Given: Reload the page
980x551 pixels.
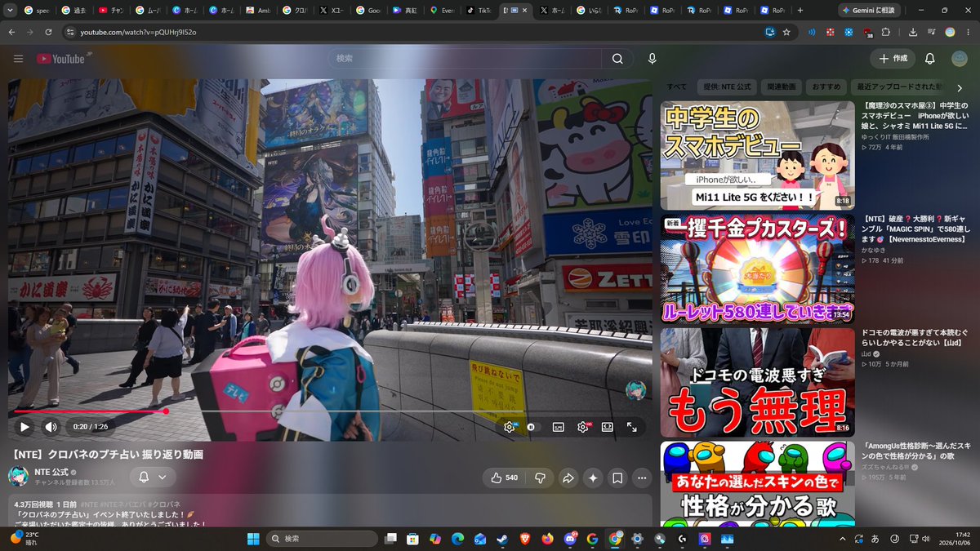Looking at the screenshot, I should [49, 32].
